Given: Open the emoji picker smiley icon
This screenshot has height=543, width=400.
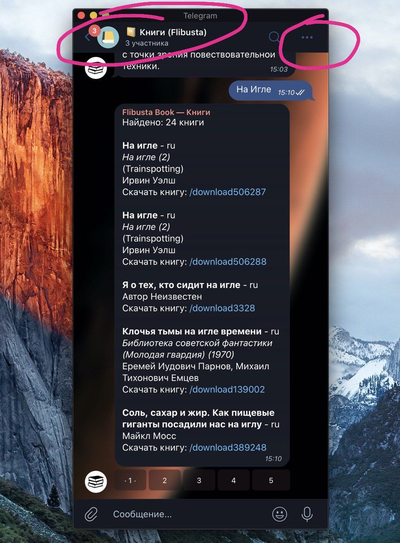Looking at the screenshot, I should [x=279, y=515].
